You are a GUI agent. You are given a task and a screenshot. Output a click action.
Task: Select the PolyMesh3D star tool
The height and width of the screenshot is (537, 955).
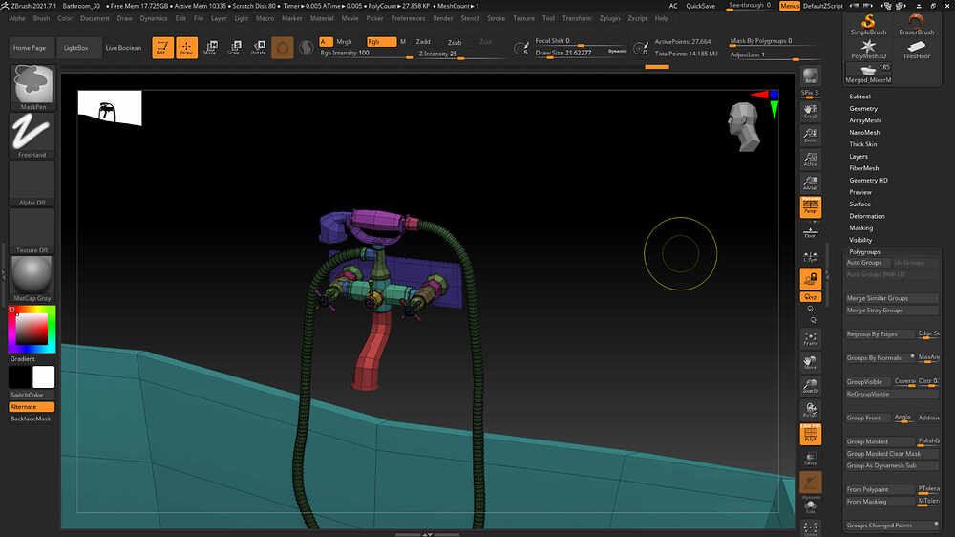(x=868, y=49)
